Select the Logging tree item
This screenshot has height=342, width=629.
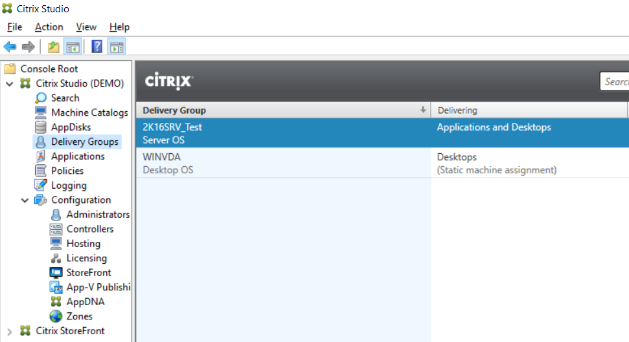[69, 186]
